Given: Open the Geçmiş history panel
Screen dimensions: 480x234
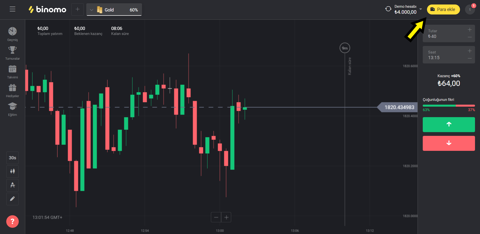Looking at the screenshot, I should (12, 34).
